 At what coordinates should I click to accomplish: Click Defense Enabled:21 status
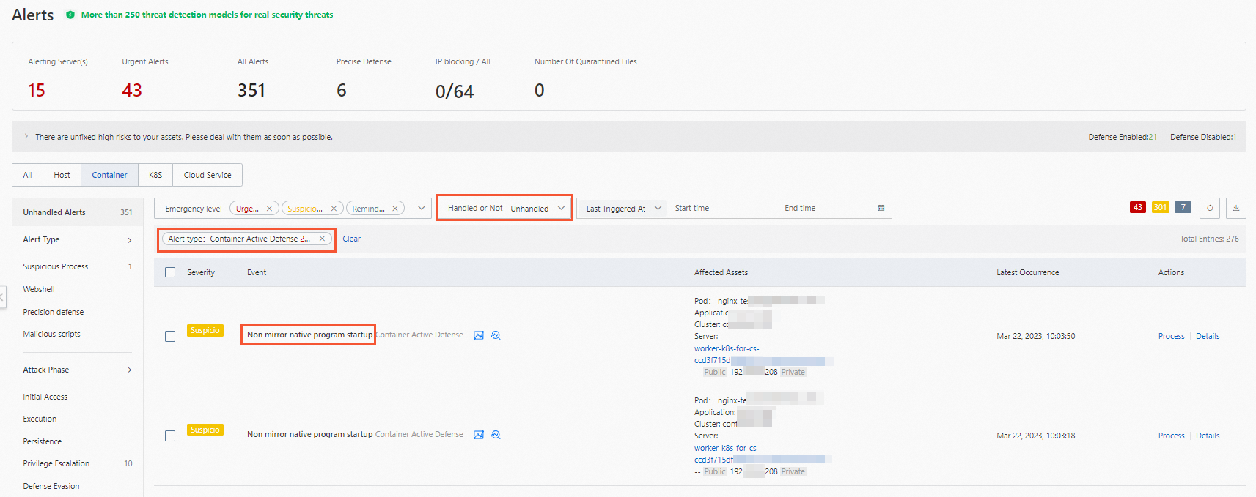pyautogui.click(x=1123, y=137)
